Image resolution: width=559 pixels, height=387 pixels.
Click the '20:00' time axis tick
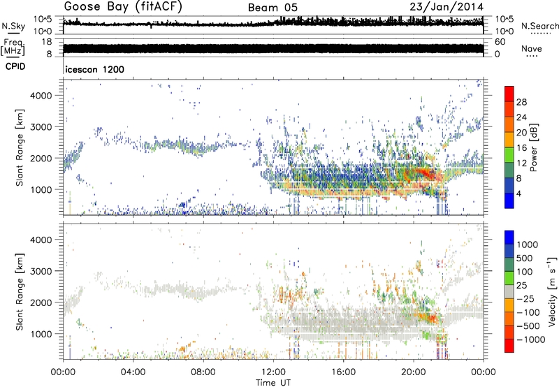(x=414, y=372)
